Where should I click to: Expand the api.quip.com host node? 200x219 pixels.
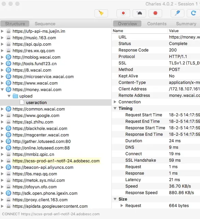click(x=2, y=44)
